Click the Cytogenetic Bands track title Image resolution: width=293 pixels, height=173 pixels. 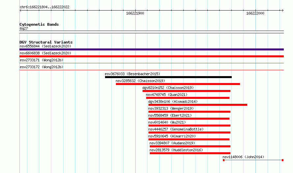[x=39, y=24]
